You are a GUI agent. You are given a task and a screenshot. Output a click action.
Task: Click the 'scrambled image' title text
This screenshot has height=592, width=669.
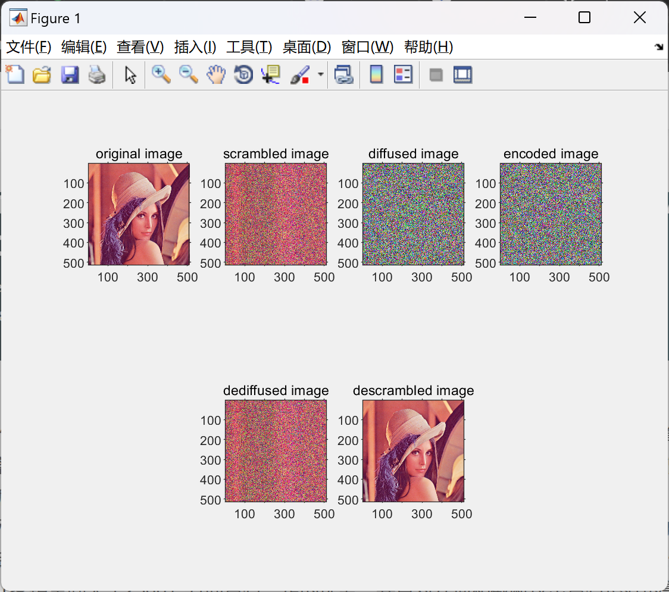(276, 154)
